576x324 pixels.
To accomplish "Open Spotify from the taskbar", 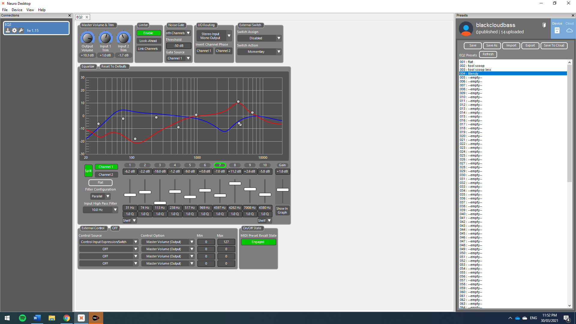I will click(22, 318).
